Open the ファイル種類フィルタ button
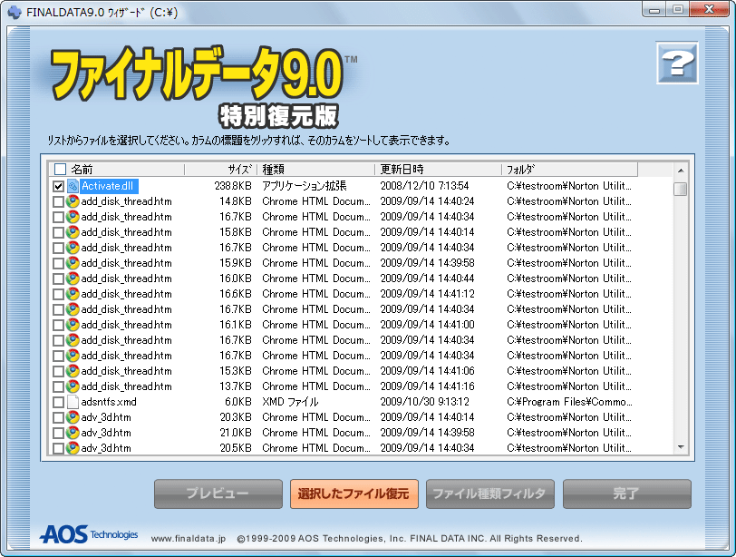This screenshot has height=557, width=736. click(490, 493)
